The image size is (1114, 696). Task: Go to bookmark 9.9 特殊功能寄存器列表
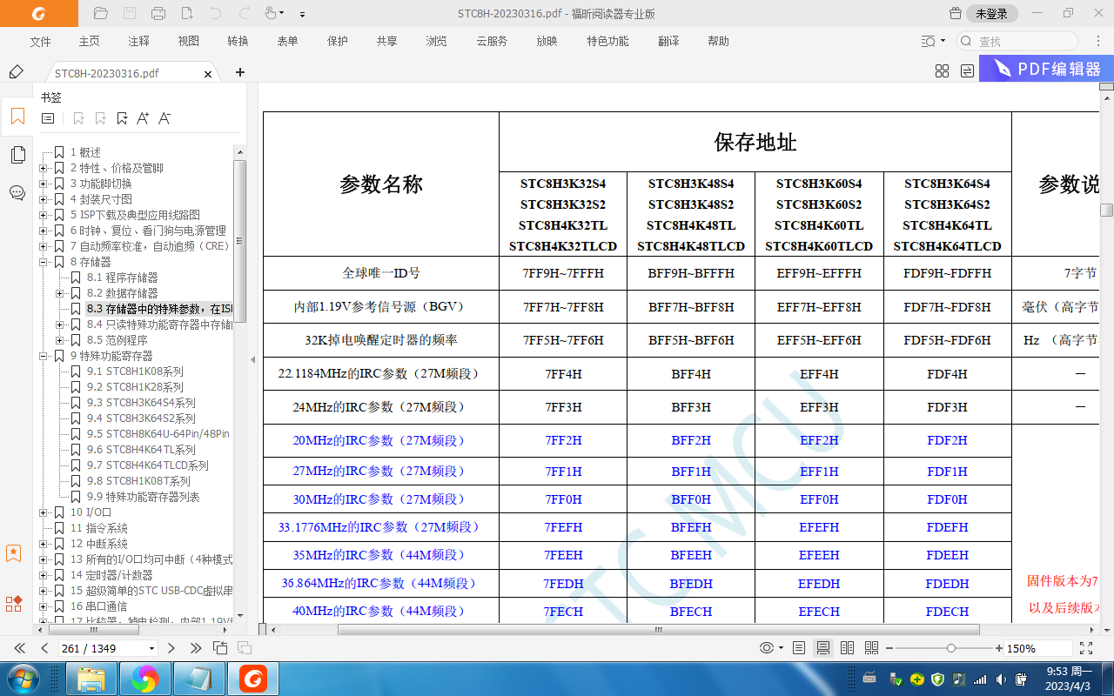pyautogui.click(x=143, y=497)
